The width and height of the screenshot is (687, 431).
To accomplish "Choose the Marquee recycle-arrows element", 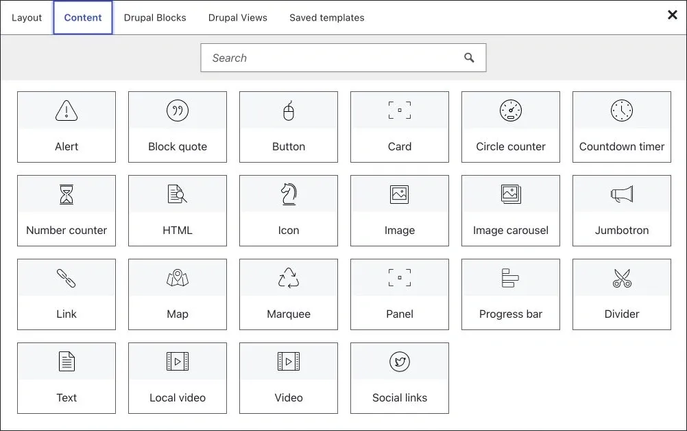I will click(x=289, y=294).
